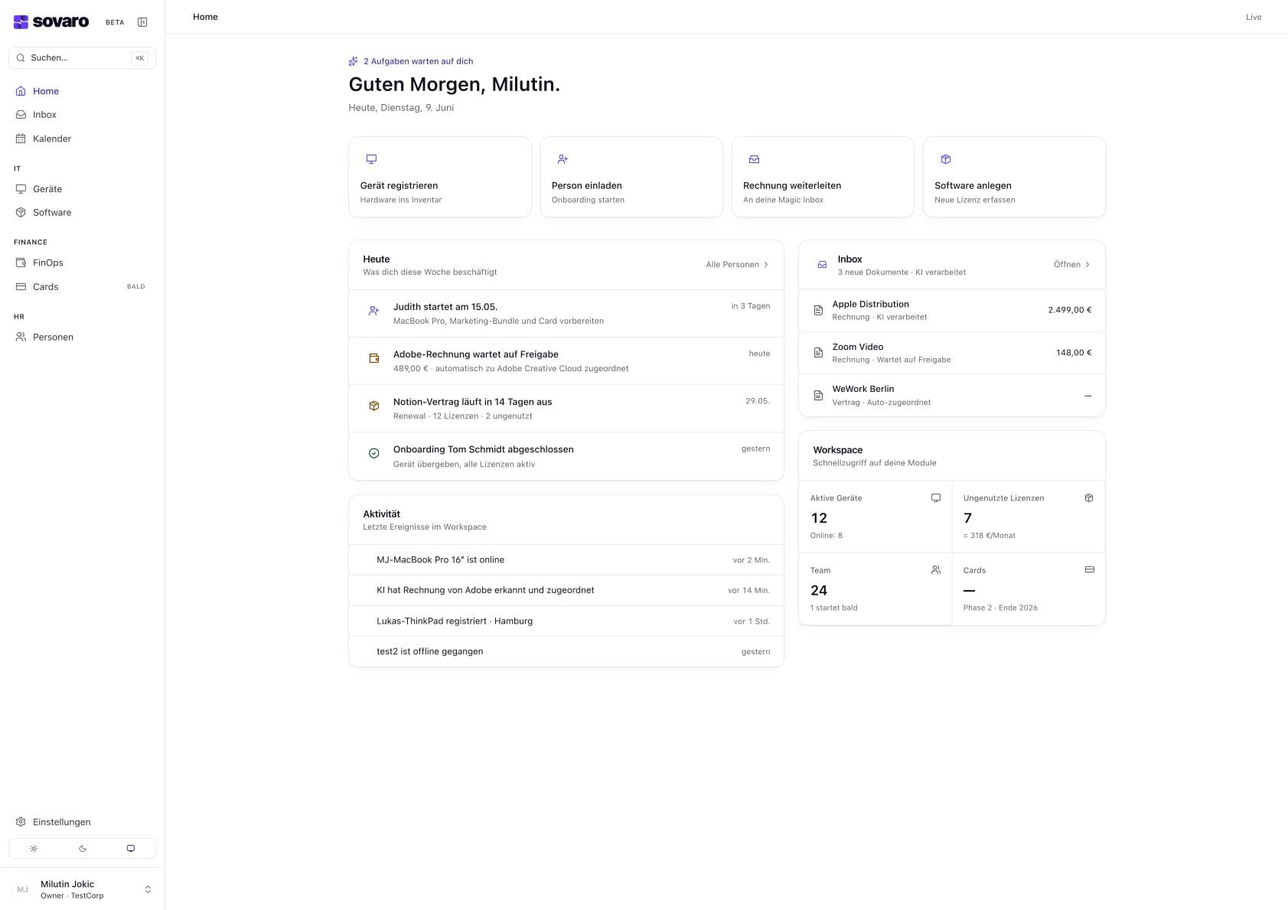1288x910 pixels.
Task: Click monitor icon in Aktive Geräte tile
Action: (x=936, y=498)
